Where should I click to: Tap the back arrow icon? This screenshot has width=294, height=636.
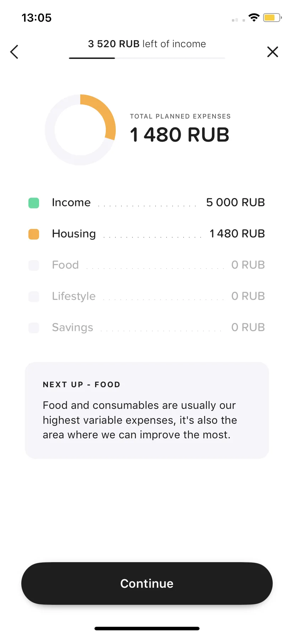(14, 52)
